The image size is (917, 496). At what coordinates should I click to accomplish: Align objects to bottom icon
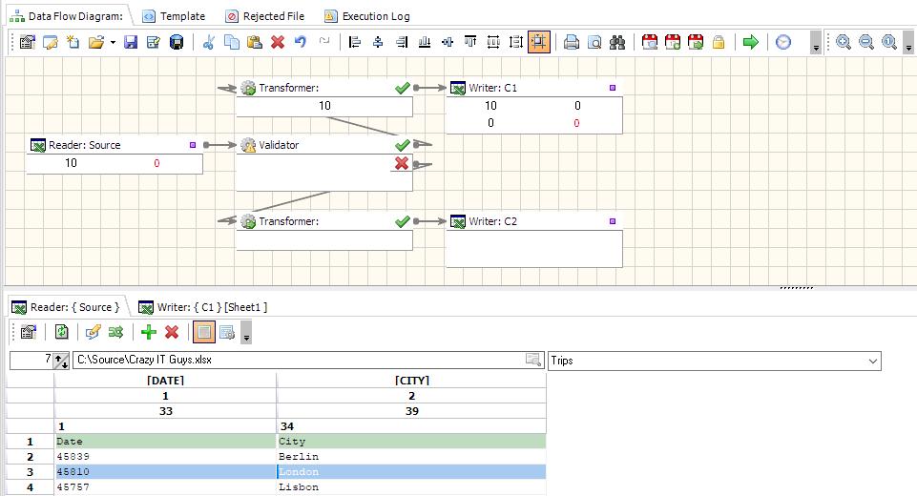pyautogui.click(x=425, y=42)
